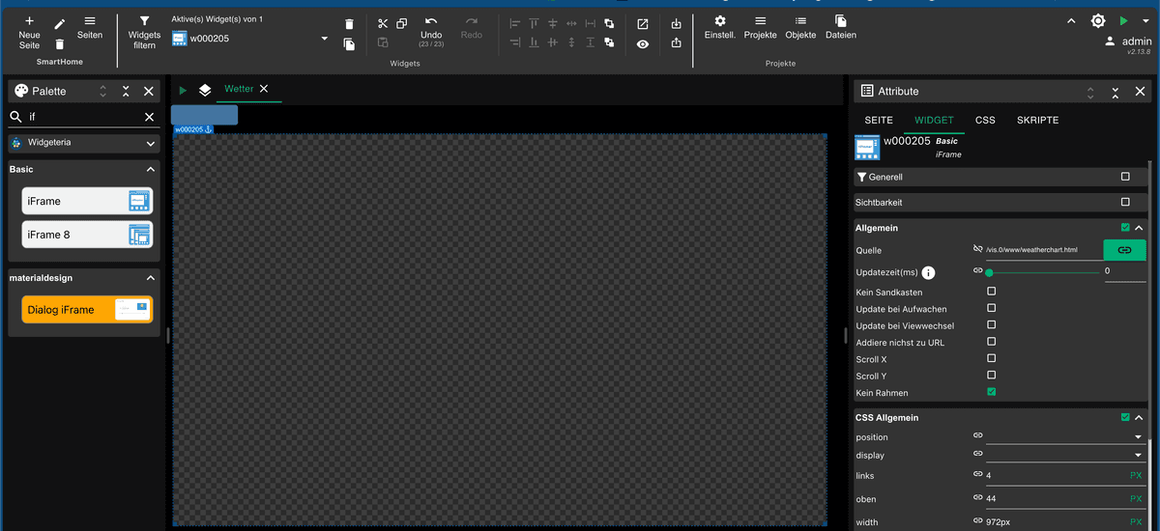
Task: Click the layers icon next to the Wetter tab
Action: (x=205, y=90)
